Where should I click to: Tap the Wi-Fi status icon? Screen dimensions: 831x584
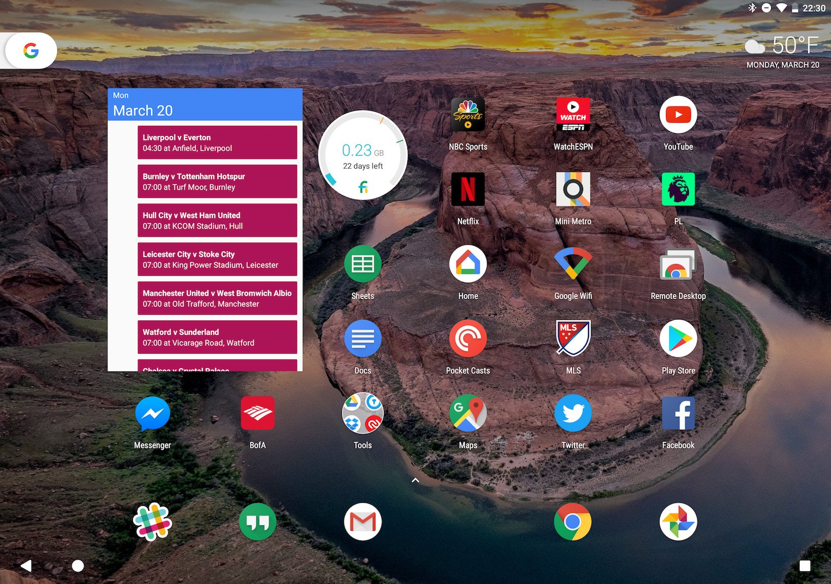coord(782,8)
